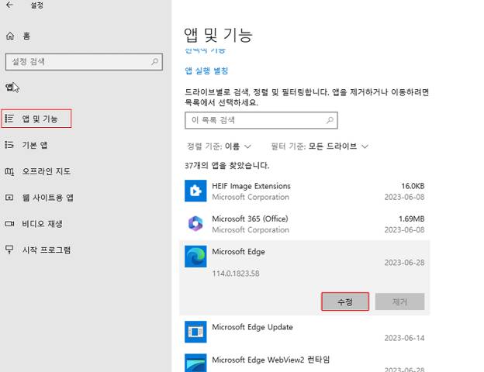484x372 pixels.
Task: Select the Microsoft 365 (Office) name text
Action: click(x=250, y=219)
